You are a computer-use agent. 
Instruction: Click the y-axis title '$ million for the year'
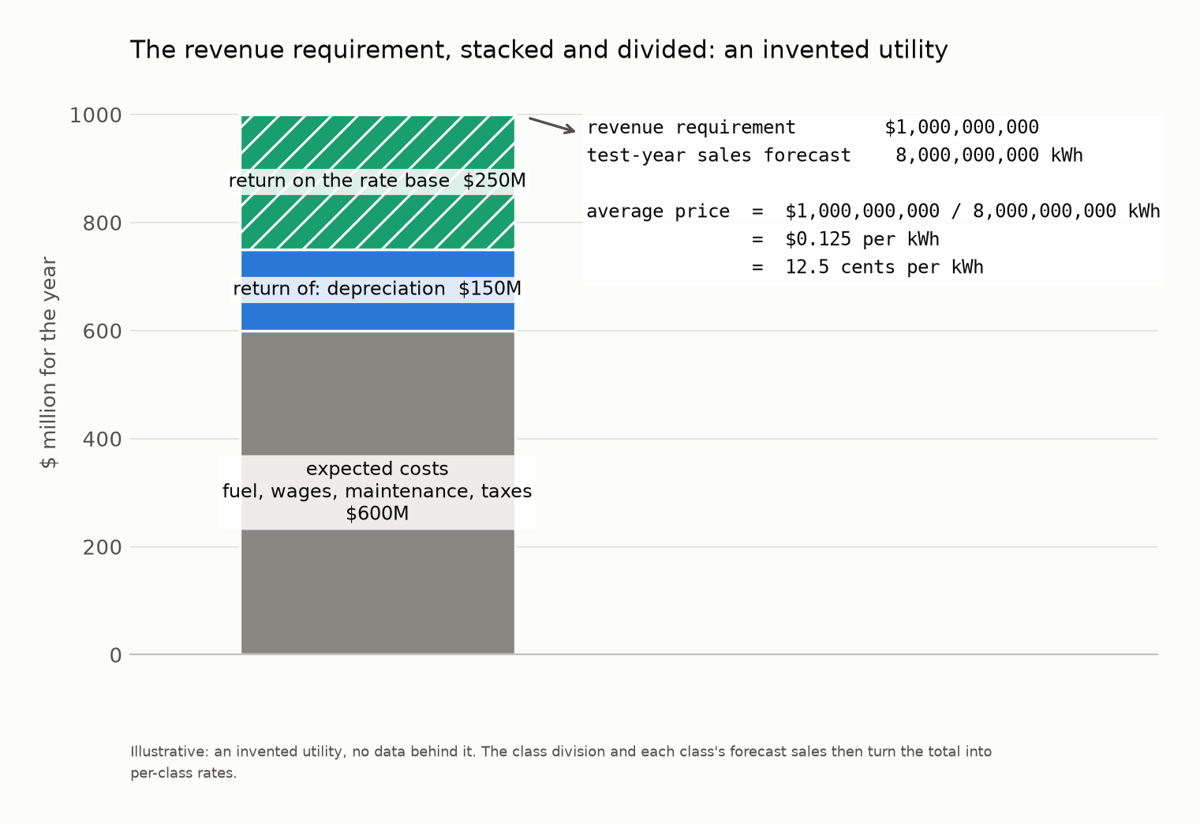pos(49,362)
